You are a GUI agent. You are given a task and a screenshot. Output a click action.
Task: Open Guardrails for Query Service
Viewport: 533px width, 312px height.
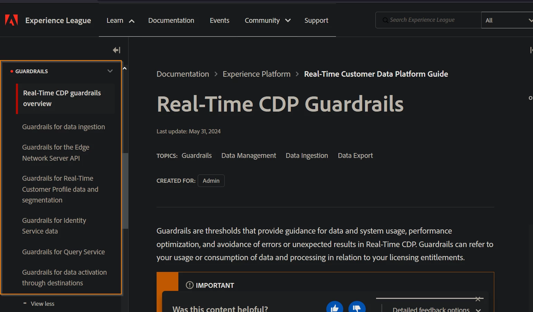pyautogui.click(x=64, y=252)
